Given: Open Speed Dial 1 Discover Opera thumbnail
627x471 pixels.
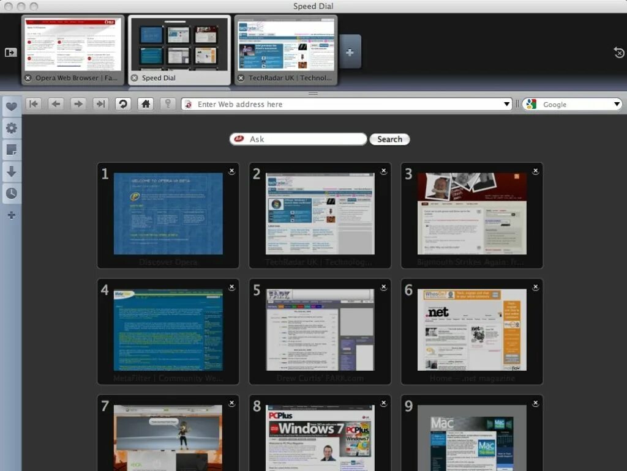Looking at the screenshot, I should pos(168,213).
